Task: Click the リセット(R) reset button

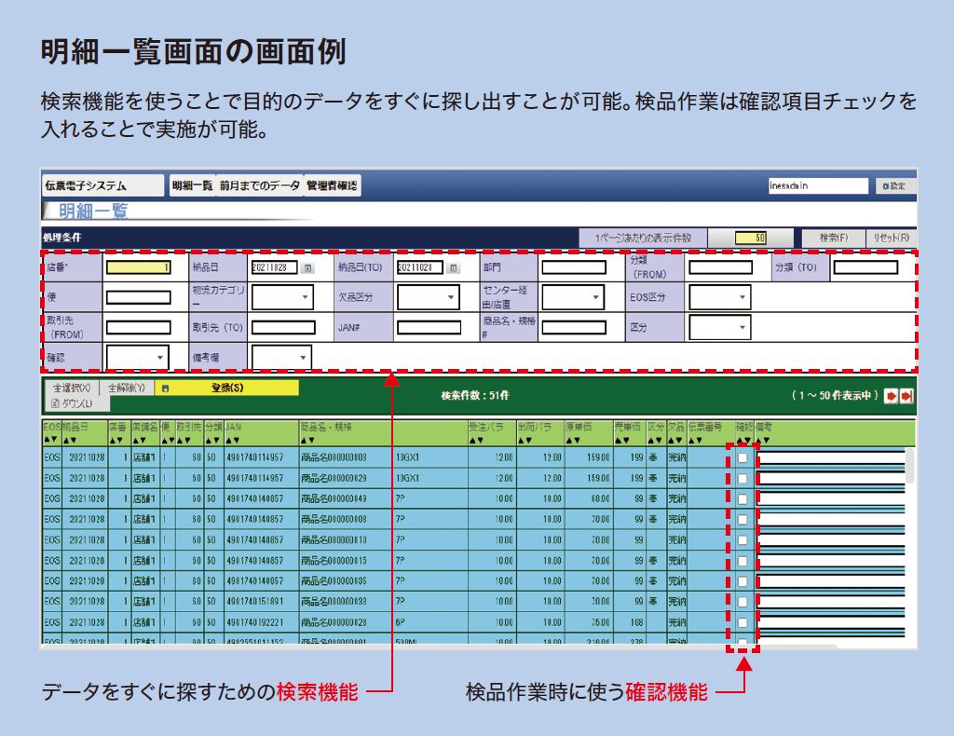Action: 892,238
